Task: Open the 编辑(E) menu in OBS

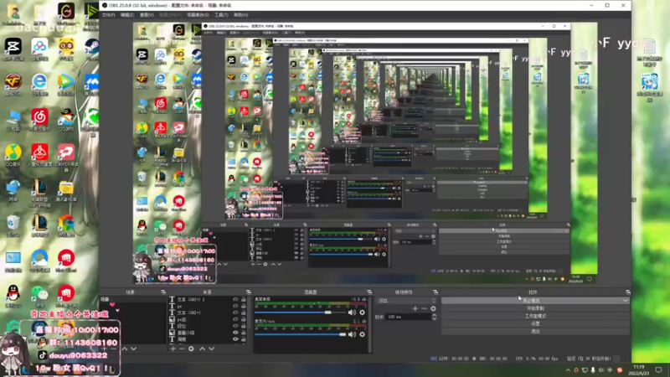Action: coord(127,15)
